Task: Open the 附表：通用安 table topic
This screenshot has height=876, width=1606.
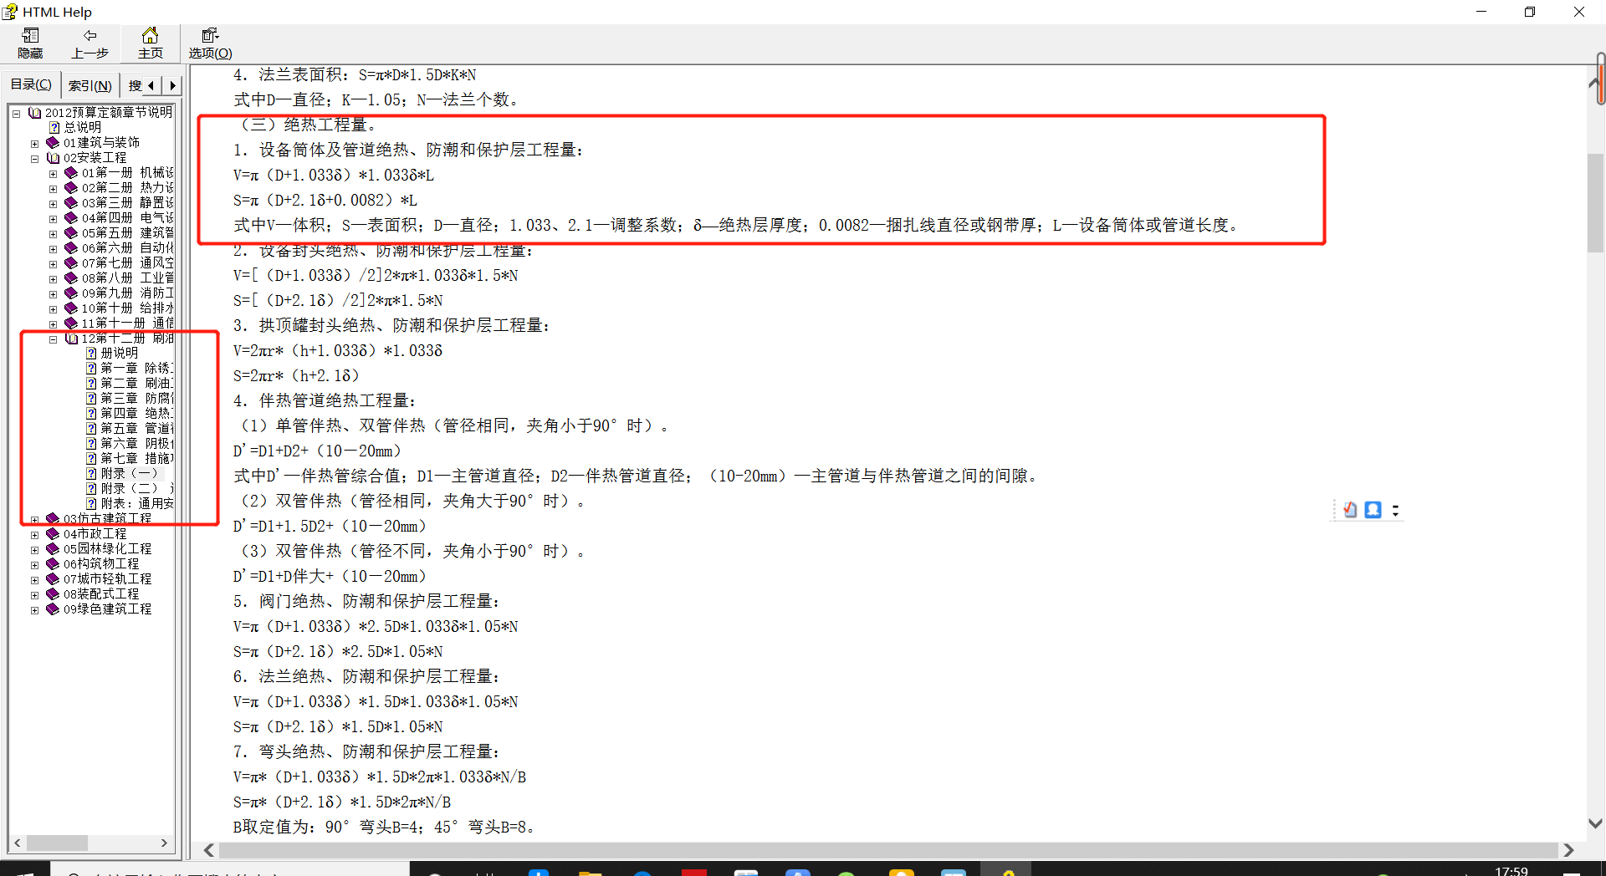Action: click(x=136, y=503)
